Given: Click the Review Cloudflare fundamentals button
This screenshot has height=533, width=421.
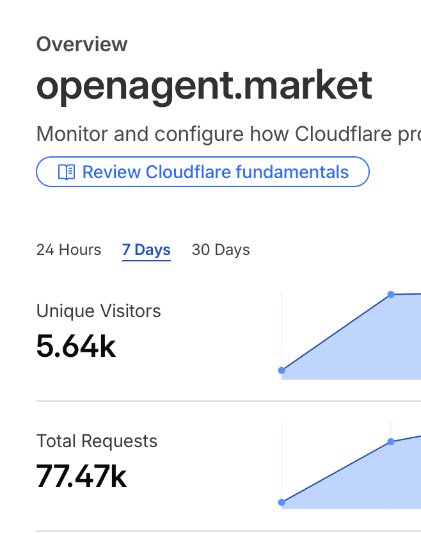Looking at the screenshot, I should point(203,172).
